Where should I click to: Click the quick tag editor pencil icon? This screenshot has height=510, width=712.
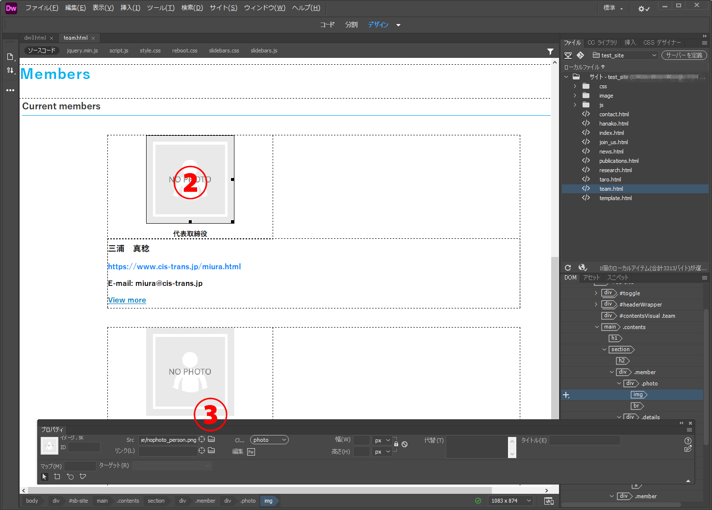point(687,449)
